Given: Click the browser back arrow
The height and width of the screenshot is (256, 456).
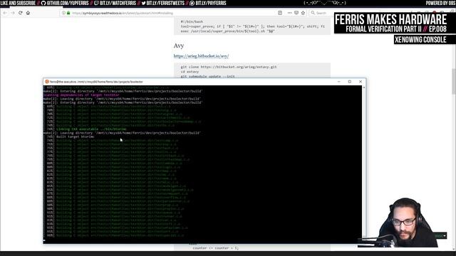Looking at the screenshot, I should [x=5, y=13].
